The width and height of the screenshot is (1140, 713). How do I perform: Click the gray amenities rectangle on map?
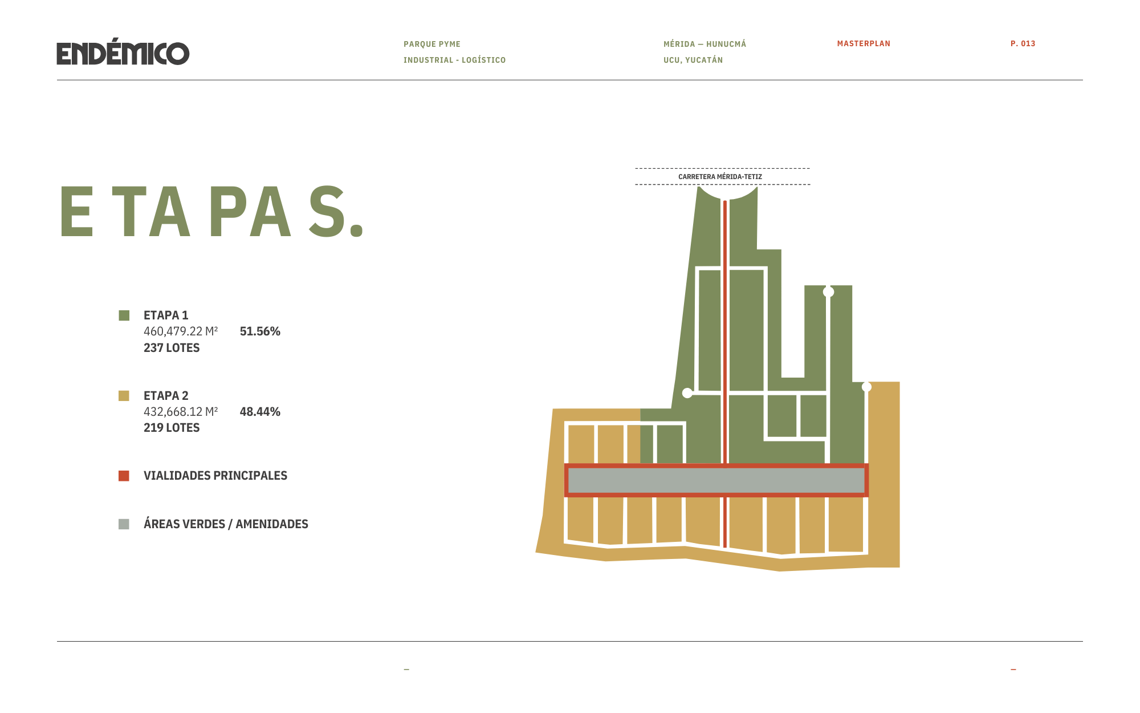(716, 480)
